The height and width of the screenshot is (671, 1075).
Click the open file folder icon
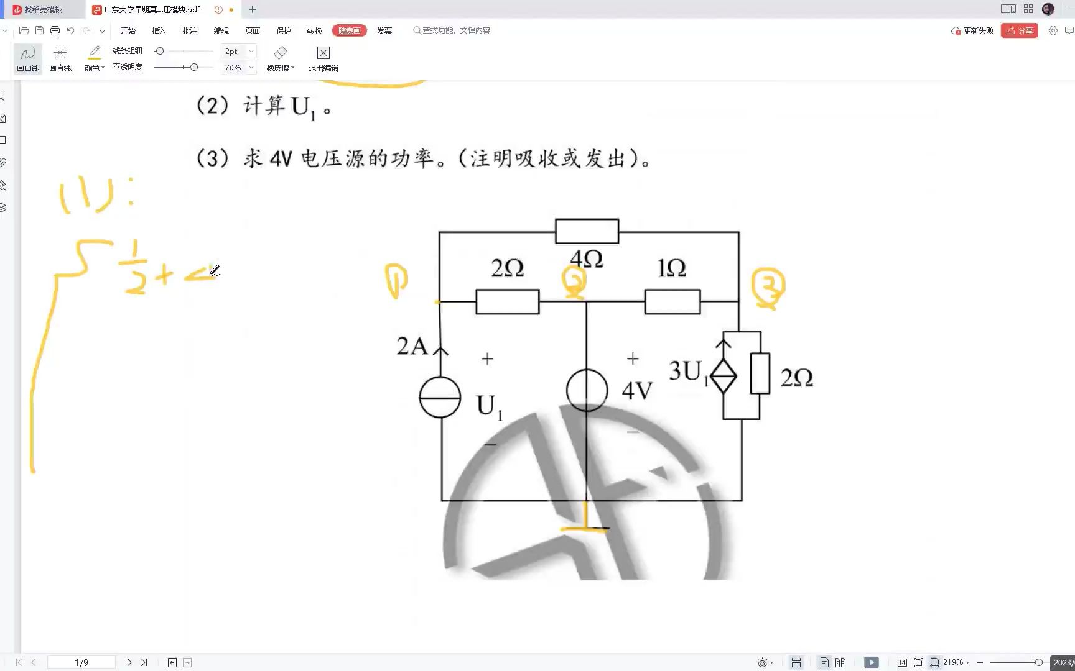tap(24, 30)
